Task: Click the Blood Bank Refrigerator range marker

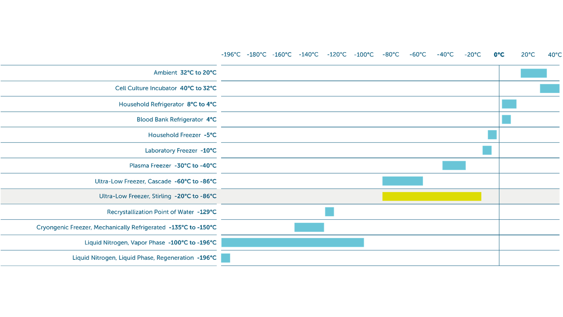Action: click(508, 119)
